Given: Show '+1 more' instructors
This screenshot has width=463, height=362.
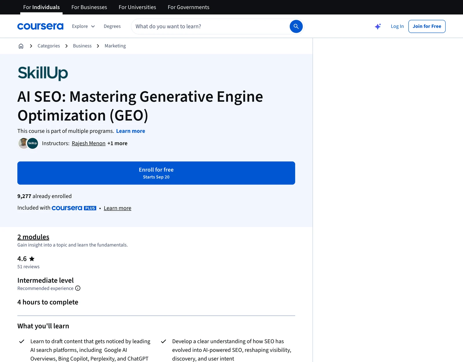Looking at the screenshot, I should coord(117,143).
